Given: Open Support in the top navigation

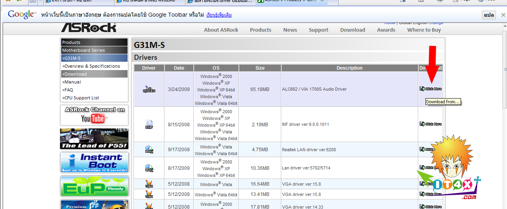Looking at the screenshot, I should click(x=318, y=30).
